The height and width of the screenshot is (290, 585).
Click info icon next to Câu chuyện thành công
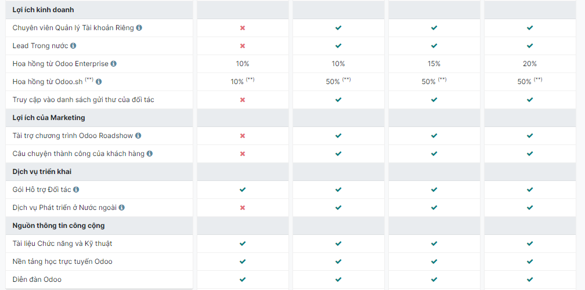coord(150,154)
